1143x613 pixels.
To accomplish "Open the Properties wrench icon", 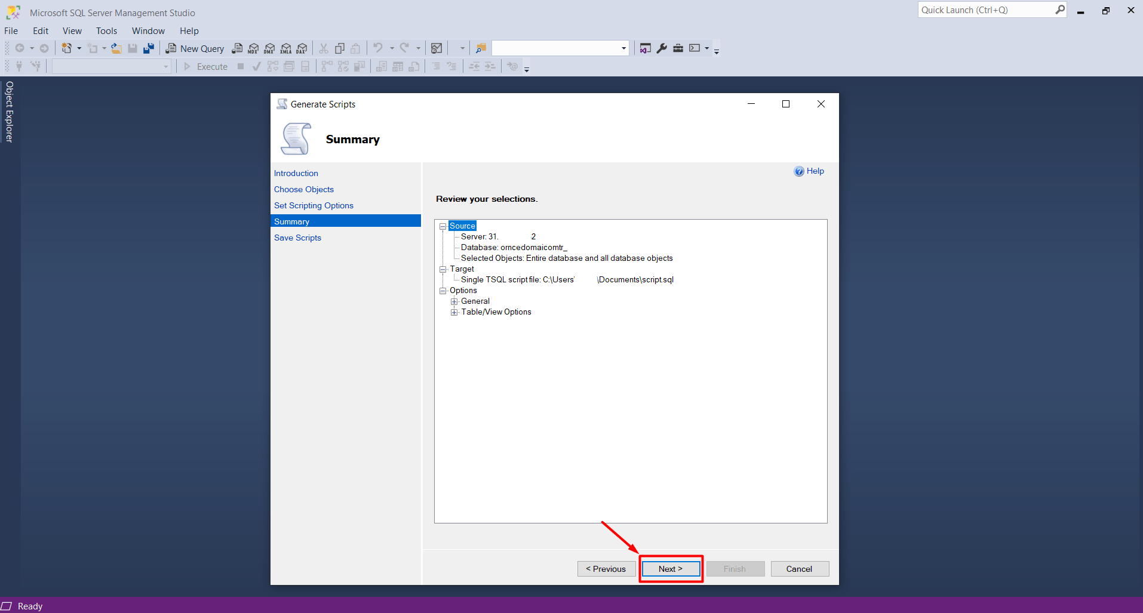I will coord(662,48).
